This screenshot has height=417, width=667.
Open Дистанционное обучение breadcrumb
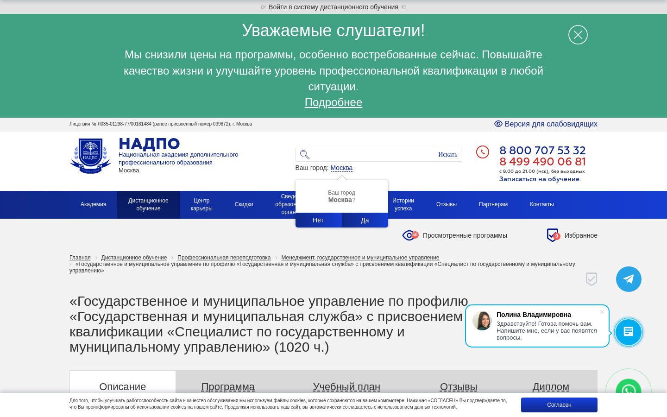pyautogui.click(x=134, y=258)
